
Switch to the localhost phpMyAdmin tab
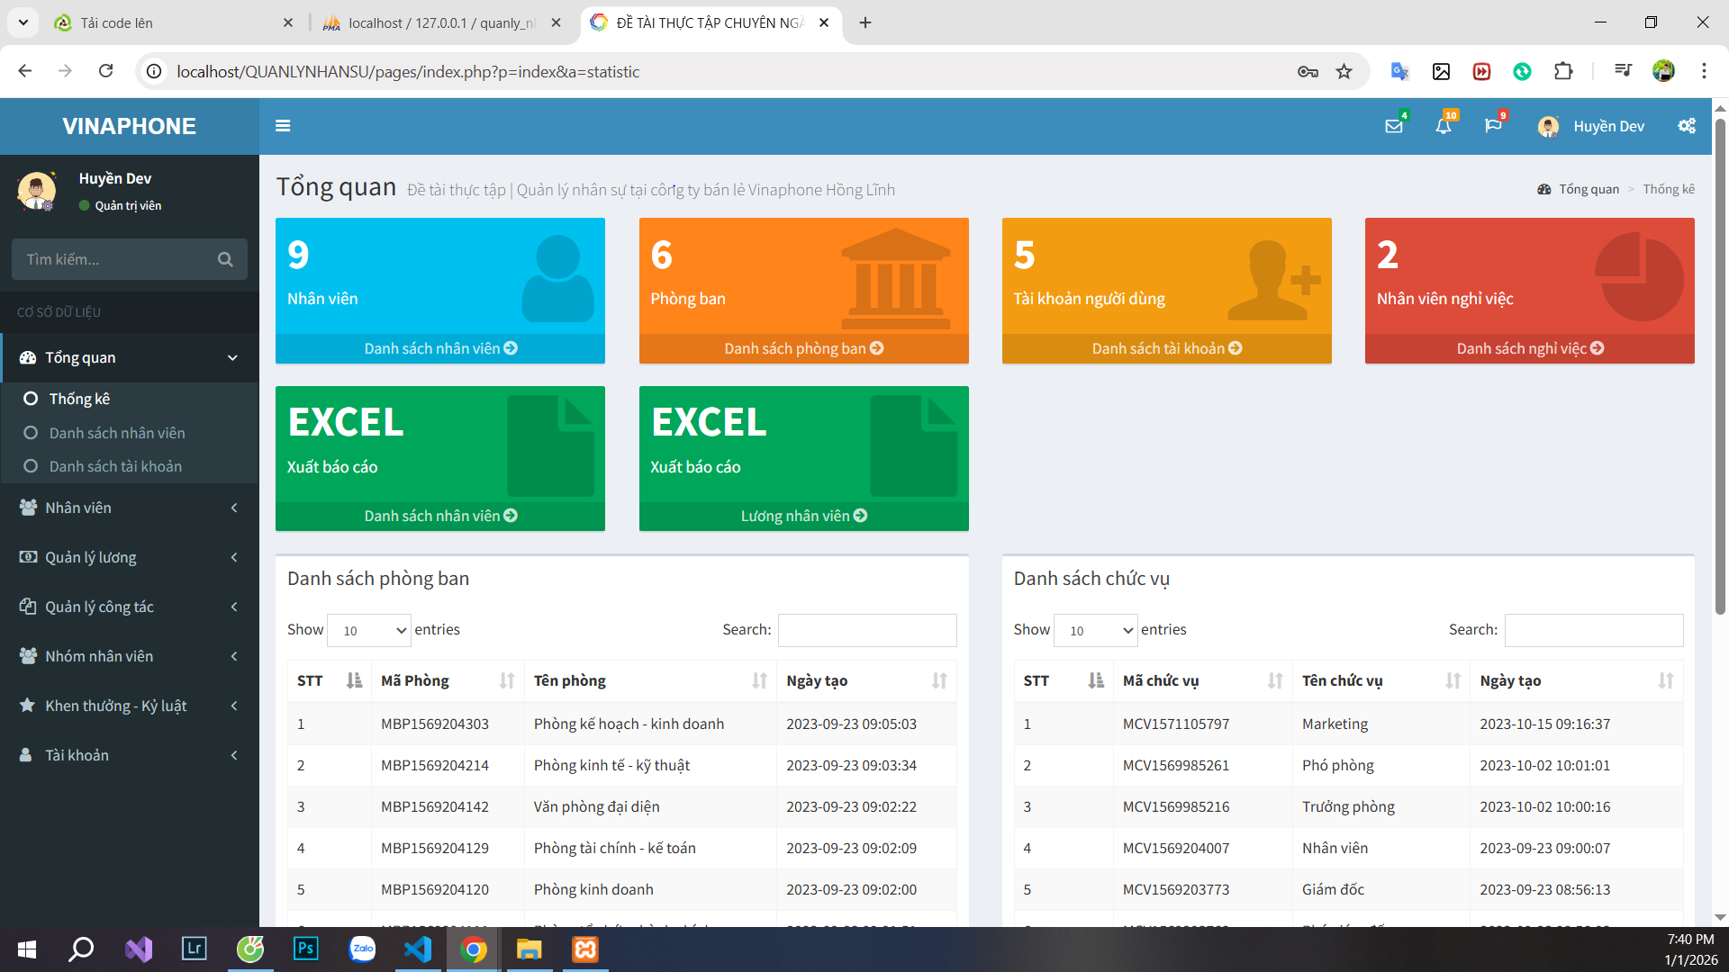[x=441, y=22]
